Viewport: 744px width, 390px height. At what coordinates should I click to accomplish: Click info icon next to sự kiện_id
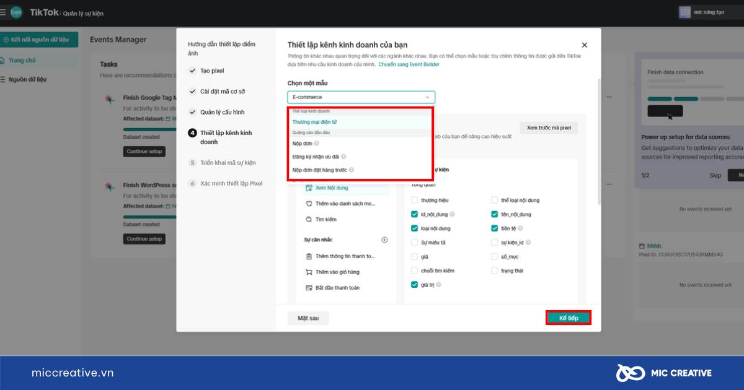tap(528, 243)
